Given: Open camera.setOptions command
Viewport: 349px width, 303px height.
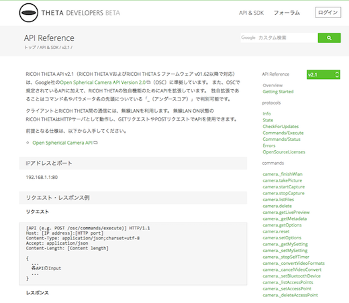Looking at the screenshot, I should coord(282,238).
